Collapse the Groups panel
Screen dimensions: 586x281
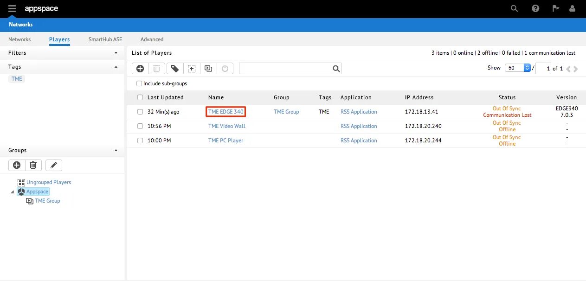(x=116, y=150)
